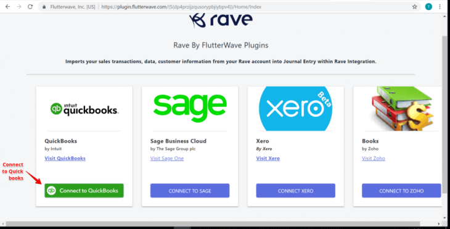The height and width of the screenshot is (229, 450).
Task: Click 'Rave By FlutterWave Plugins' heading
Action: tap(221, 46)
